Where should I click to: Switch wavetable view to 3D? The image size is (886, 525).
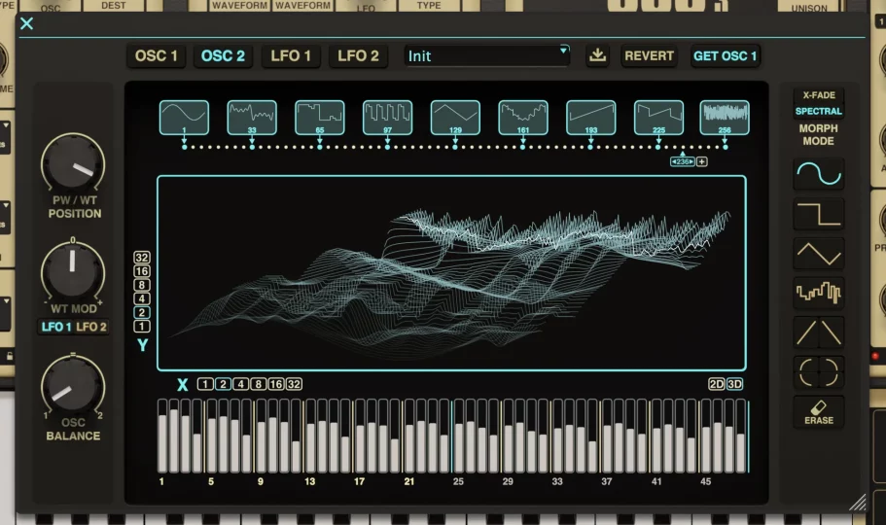click(734, 384)
